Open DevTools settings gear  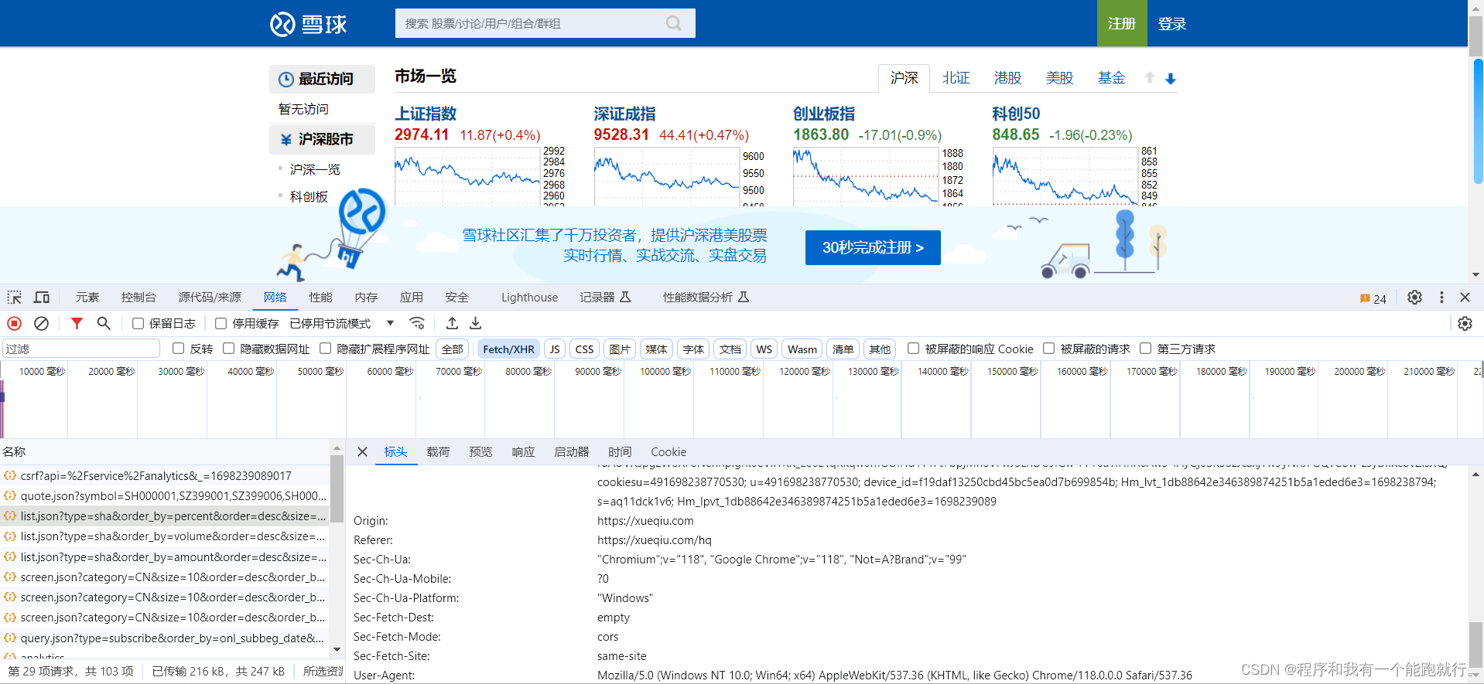1414,298
